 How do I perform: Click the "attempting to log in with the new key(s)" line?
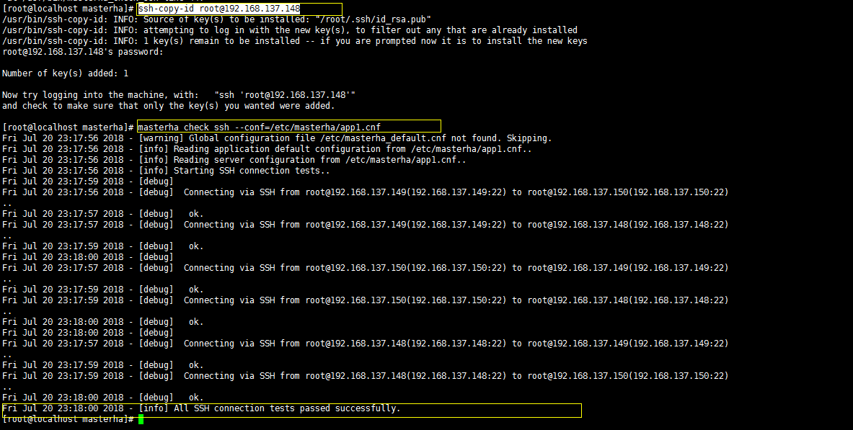pyautogui.click(x=290, y=30)
